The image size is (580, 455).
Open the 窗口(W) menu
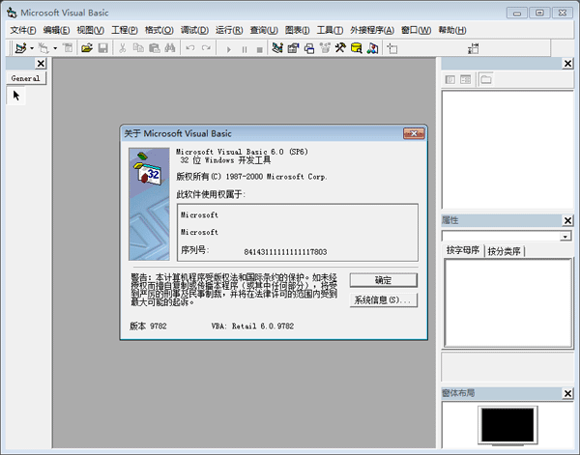point(416,30)
